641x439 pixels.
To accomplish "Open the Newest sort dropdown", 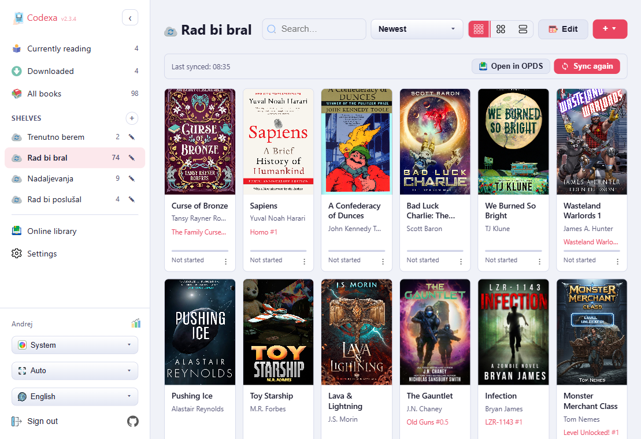I will (417, 29).
